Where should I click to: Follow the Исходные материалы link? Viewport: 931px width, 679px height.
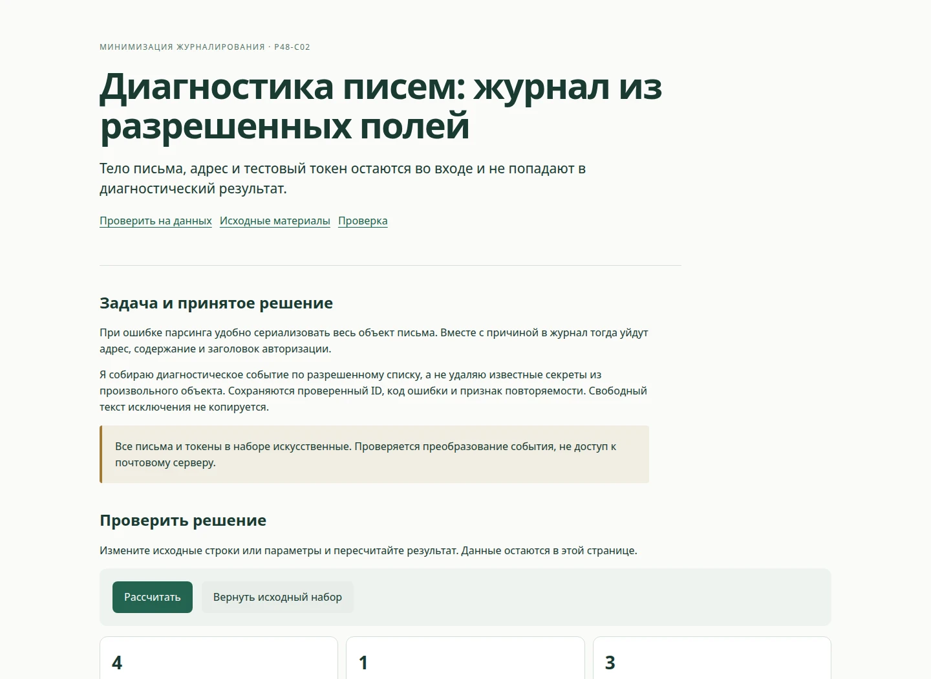(x=275, y=221)
